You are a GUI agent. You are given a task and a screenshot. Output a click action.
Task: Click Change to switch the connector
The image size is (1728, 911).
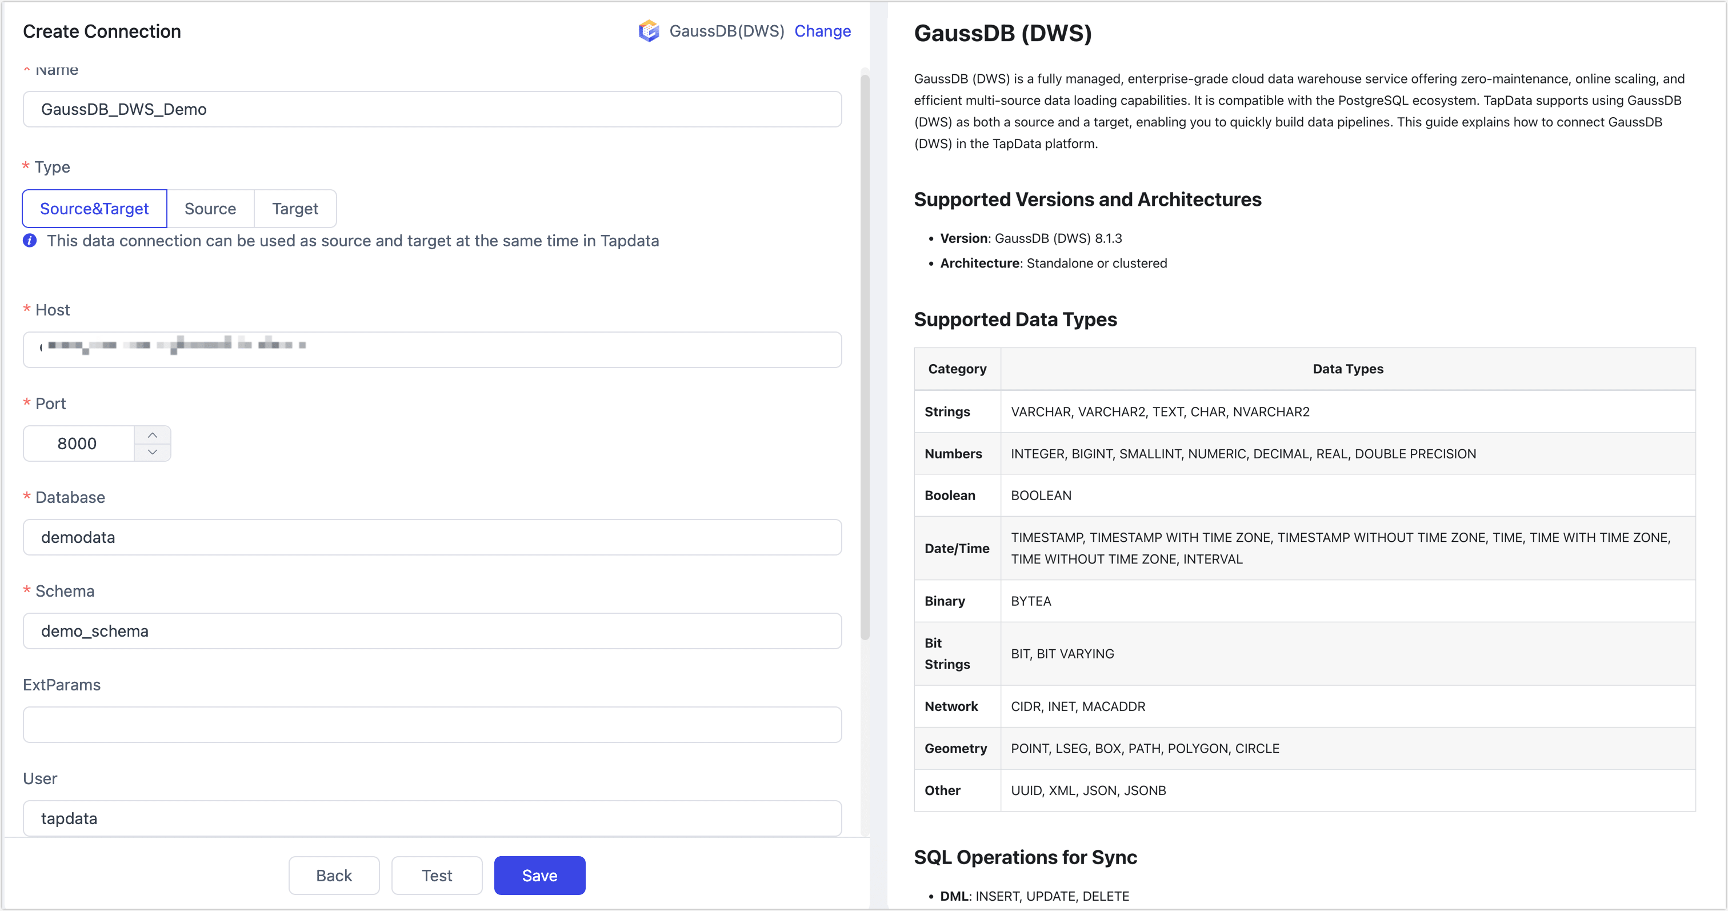tap(822, 31)
